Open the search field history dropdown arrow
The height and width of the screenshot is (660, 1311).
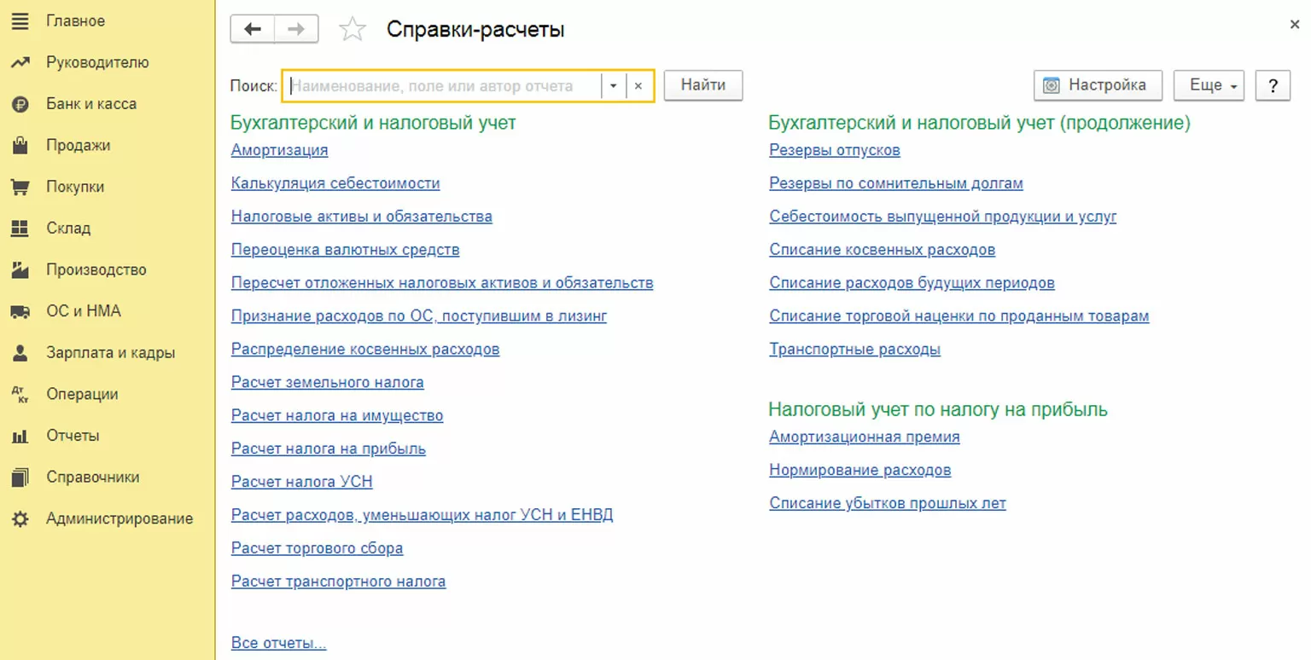click(613, 86)
